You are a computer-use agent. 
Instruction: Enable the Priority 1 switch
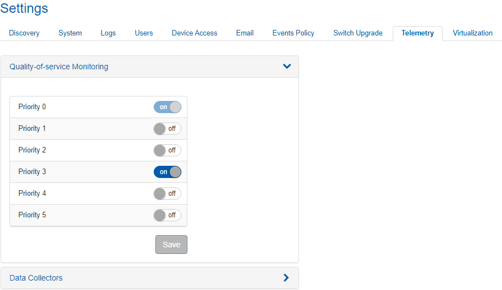[x=167, y=129]
